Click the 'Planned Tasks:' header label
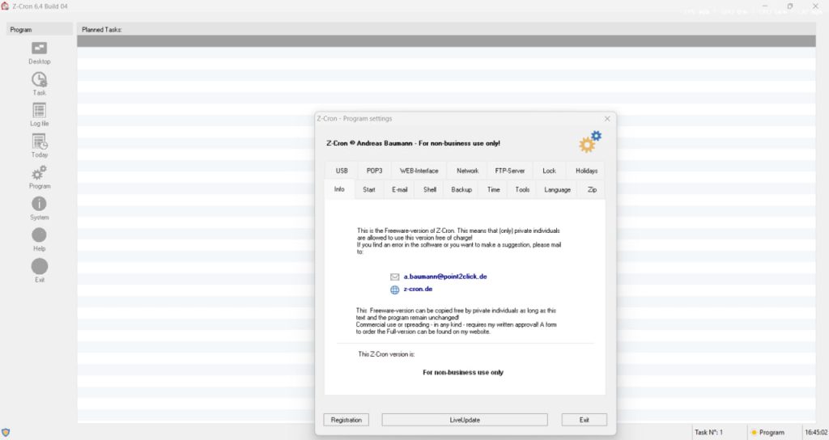This screenshot has width=829, height=440. point(101,30)
